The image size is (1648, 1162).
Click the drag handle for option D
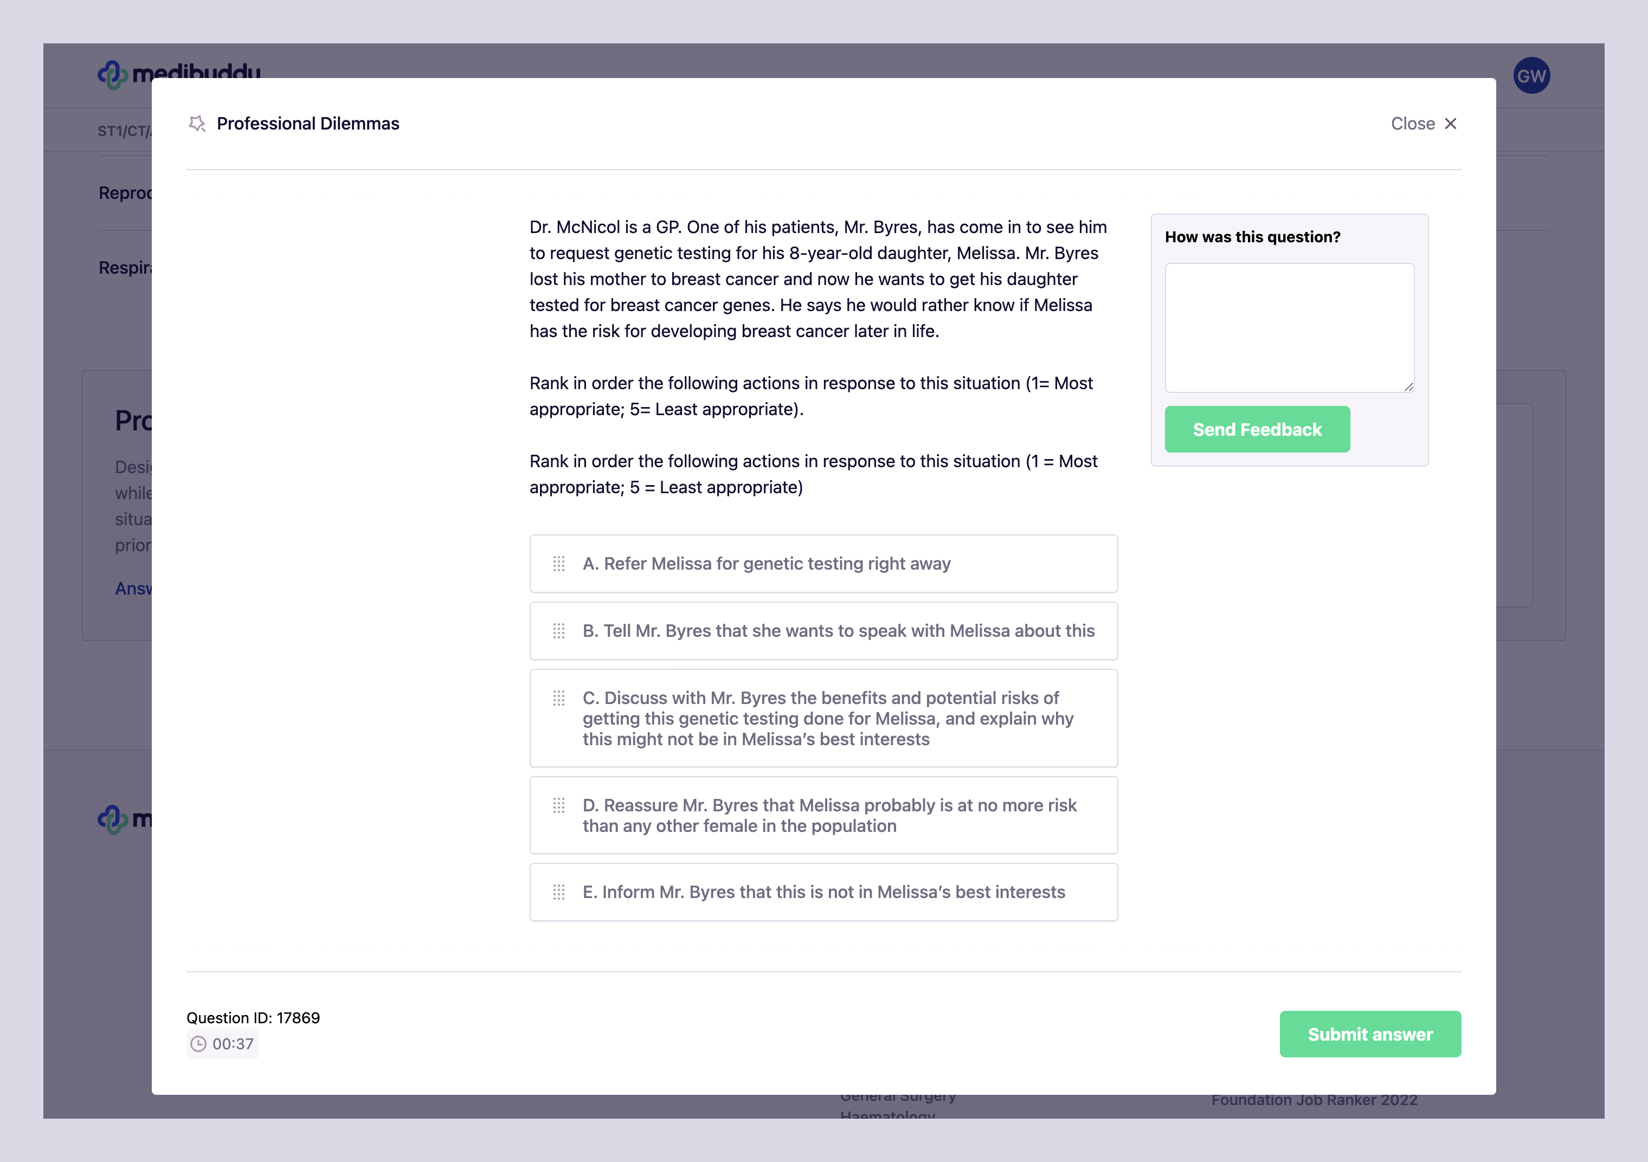[559, 805]
